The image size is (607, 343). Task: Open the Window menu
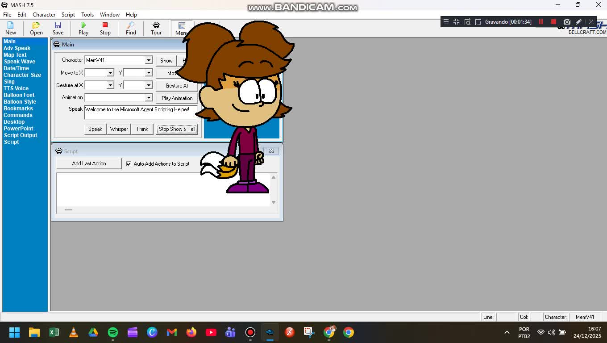tap(110, 14)
